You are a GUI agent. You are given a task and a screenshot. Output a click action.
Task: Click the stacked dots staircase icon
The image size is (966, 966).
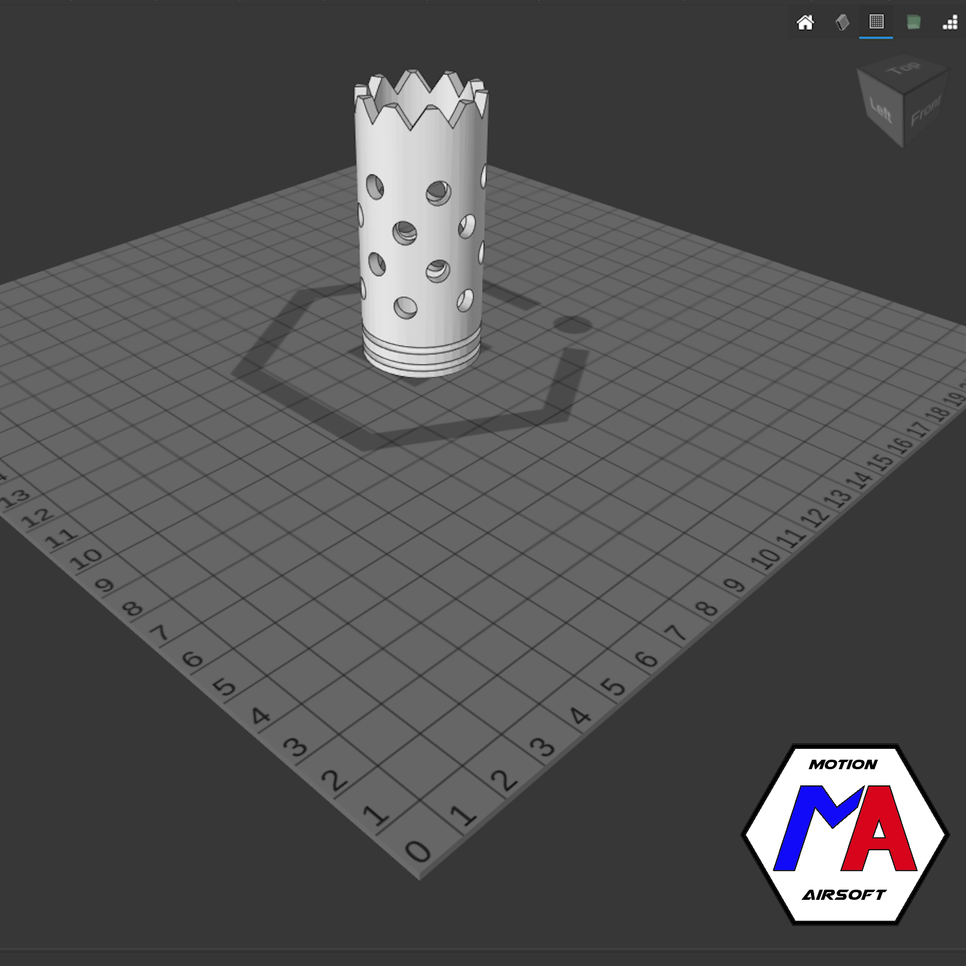(949, 23)
